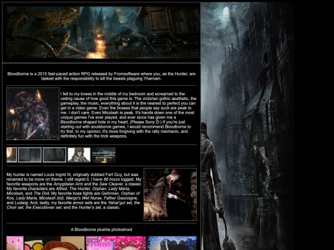Click the blue sparkle plushie photo
334x250 pixels.
pyautogui.click(x=172, y=243)
